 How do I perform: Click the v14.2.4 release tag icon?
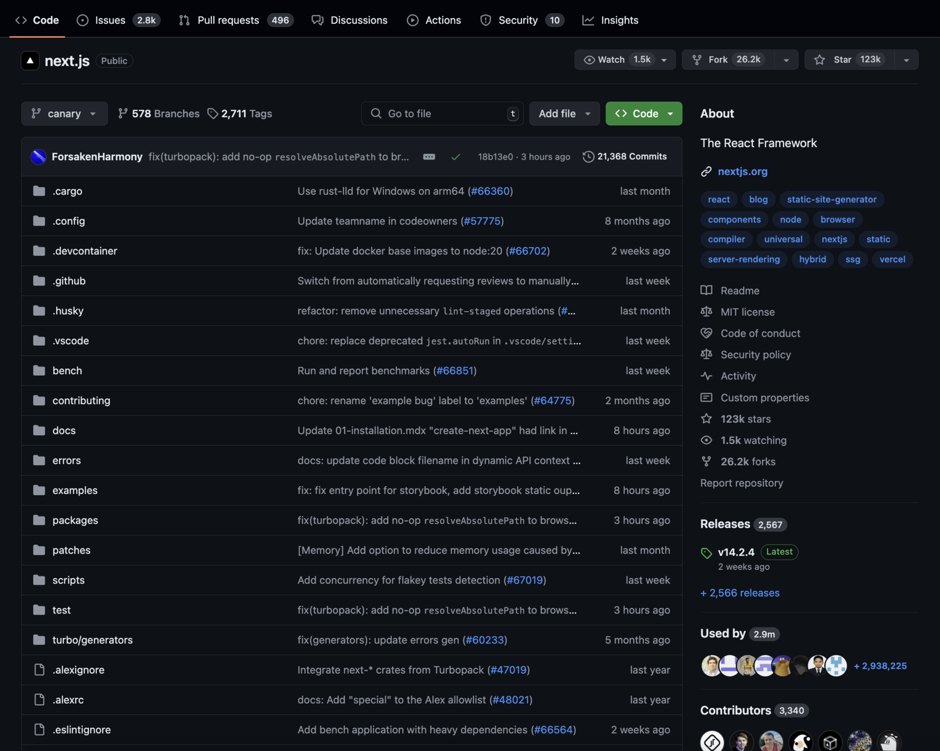pos(706,552)
